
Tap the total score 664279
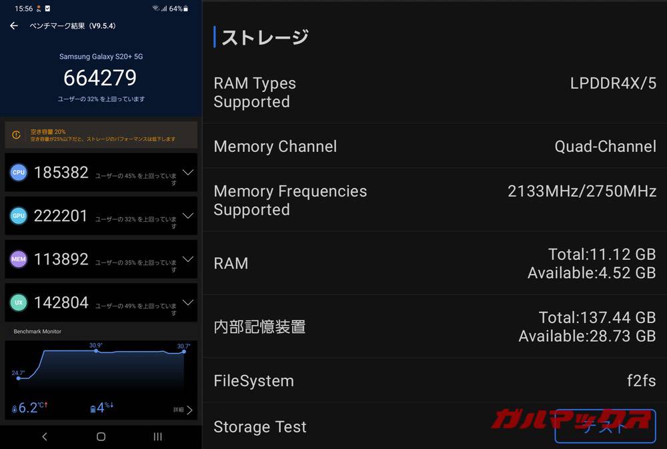coord(99,78)
